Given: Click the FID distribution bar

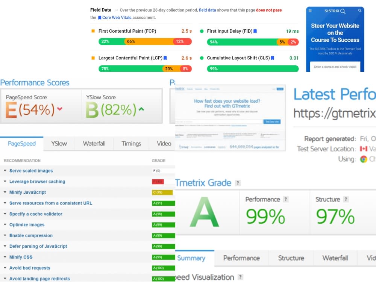Looking at the screenshot, I should [253, 42].
